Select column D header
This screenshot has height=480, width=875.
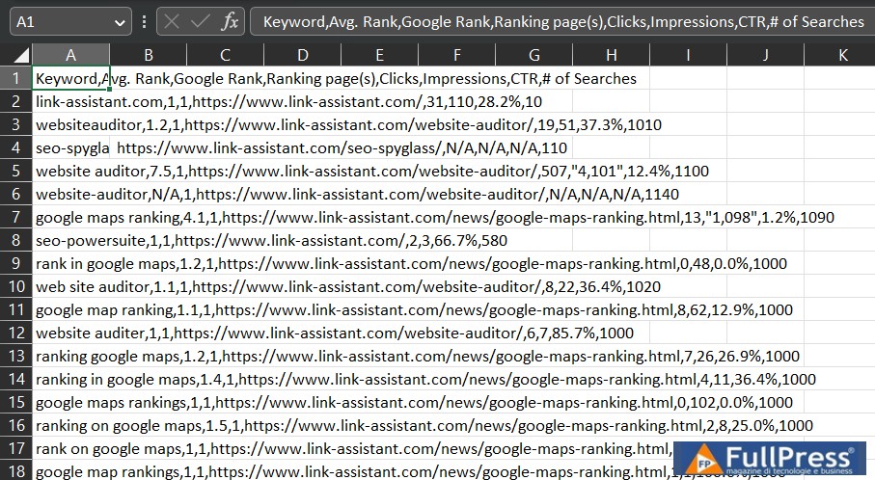click(302, 56)
